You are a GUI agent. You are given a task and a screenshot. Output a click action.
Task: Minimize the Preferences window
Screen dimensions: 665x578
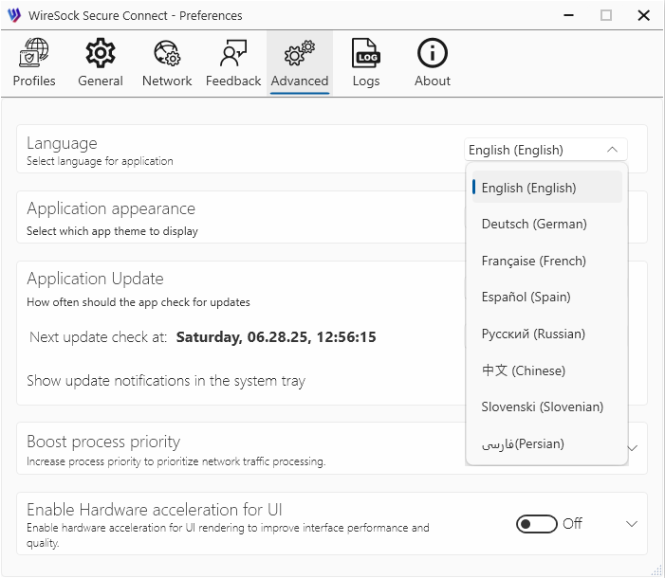point(568,15)
